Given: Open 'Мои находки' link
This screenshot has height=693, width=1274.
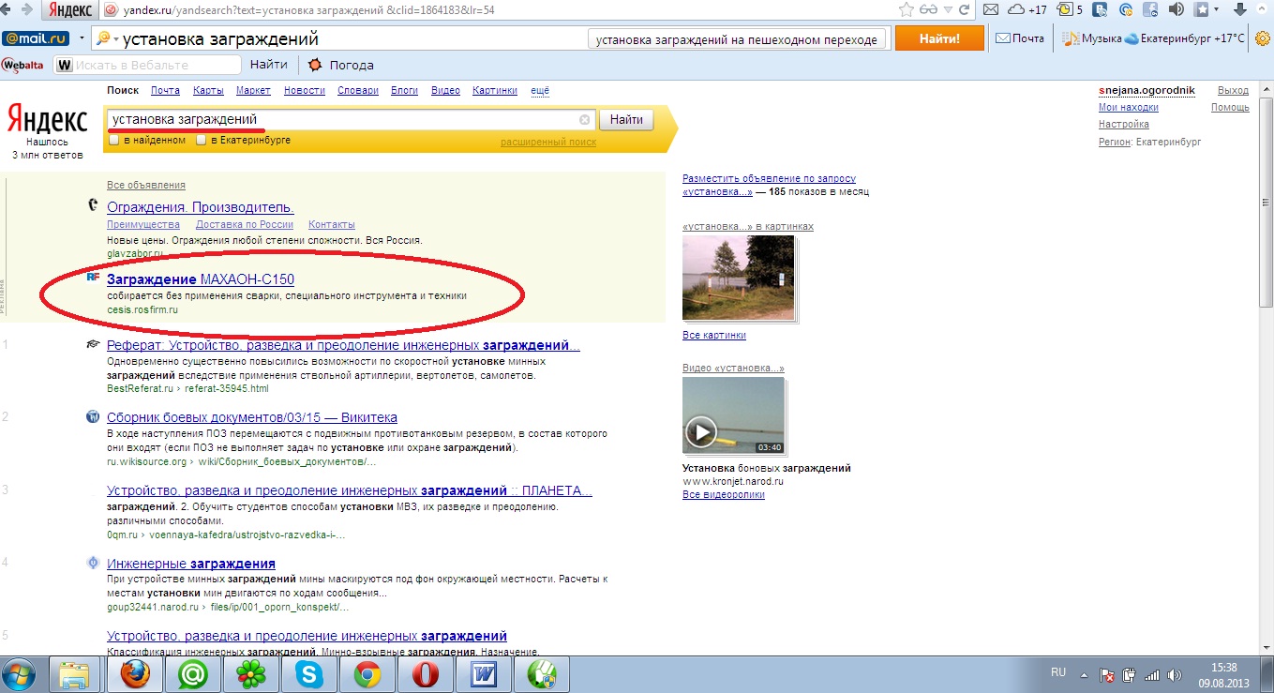Looking at the screenshot, I should (x=1129, y=108).
